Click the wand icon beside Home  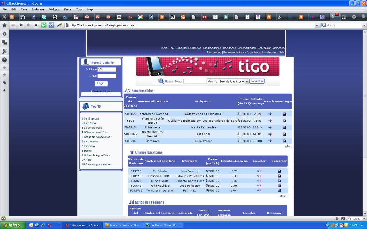click(x=59, y=25)
